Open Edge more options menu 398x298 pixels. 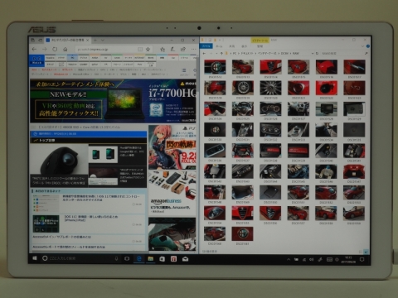pos(193,49)
